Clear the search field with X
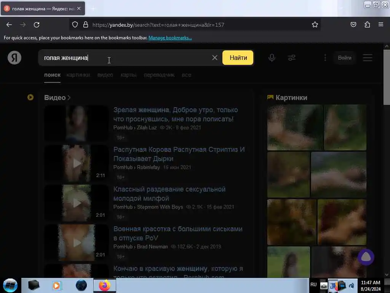The width and height of the screenshot is (390, 293). (x=215, y=58)
